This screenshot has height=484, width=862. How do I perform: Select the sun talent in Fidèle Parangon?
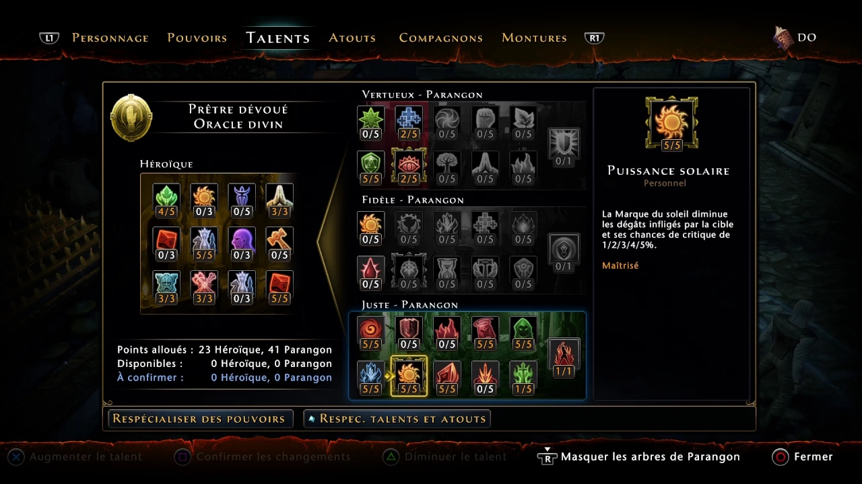point(371,227)
